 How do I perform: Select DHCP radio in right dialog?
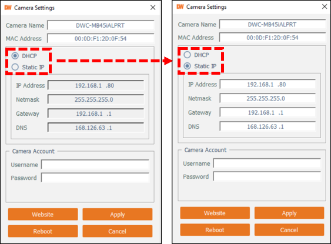click(x=187, y=55)
